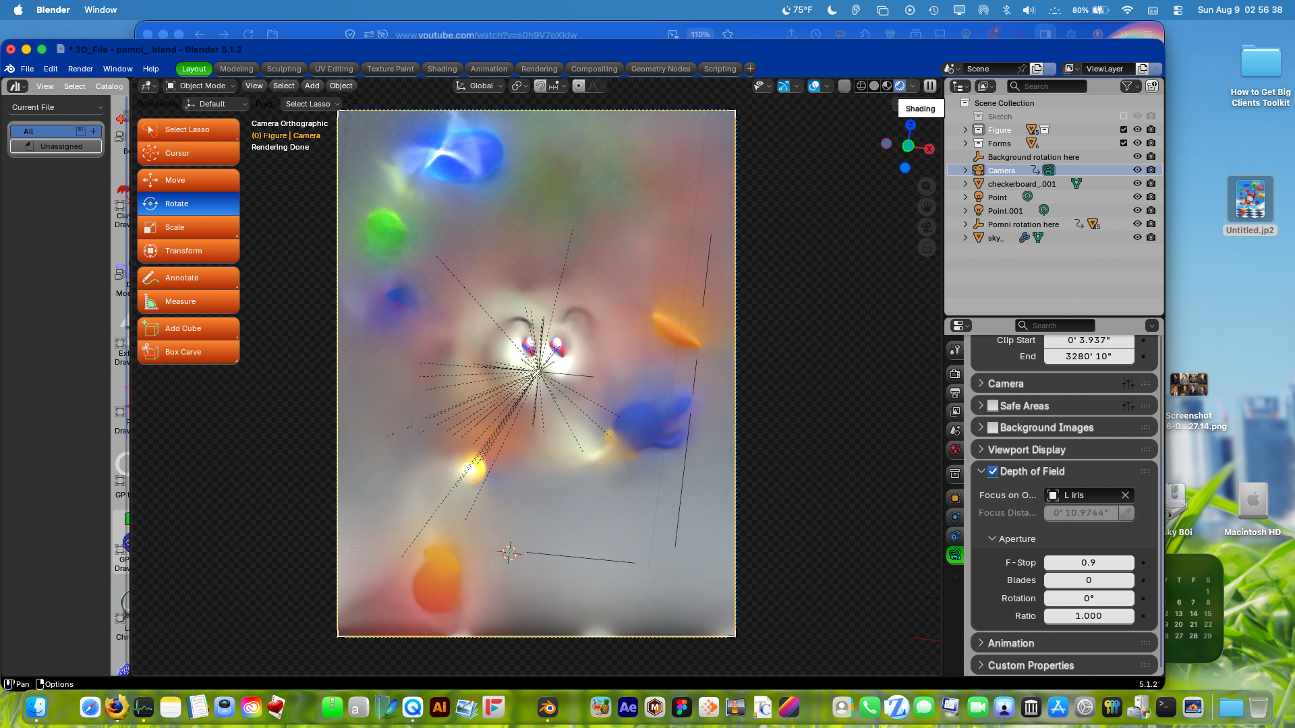Open the Physics properties tab
The height and width of the screenshot is (728, 1295).
tap(955, 517)
